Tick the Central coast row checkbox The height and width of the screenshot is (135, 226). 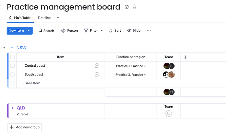(12, 66)
